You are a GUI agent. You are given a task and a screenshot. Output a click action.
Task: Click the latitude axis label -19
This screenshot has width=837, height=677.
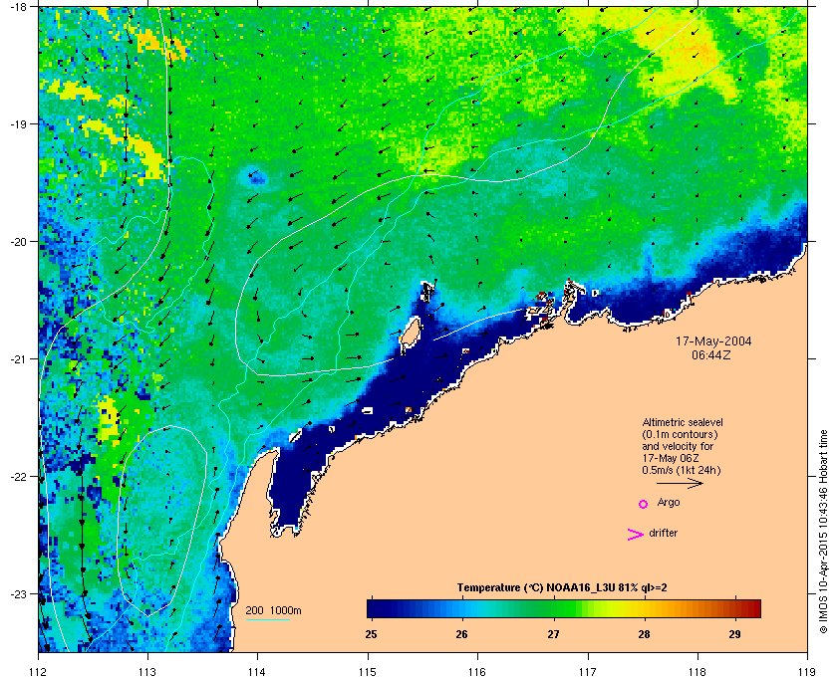point(18,123)
